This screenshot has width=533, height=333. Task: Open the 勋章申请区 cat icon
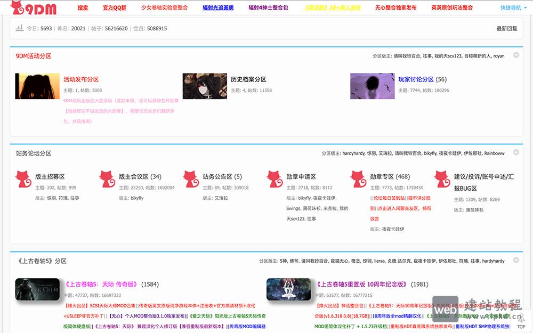(x=274, y=179)
